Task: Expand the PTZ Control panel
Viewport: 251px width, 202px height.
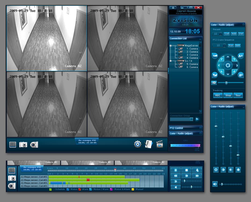Action: point(201,128)
